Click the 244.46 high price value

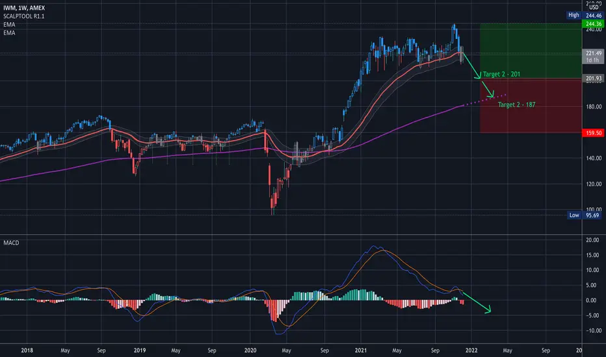(593, 16)
